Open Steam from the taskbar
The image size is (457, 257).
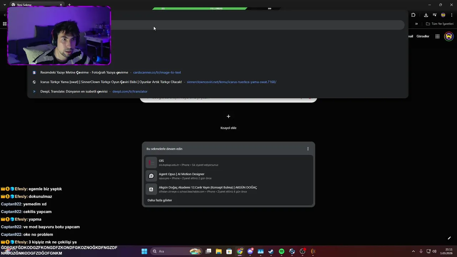(x=271, y=251)
